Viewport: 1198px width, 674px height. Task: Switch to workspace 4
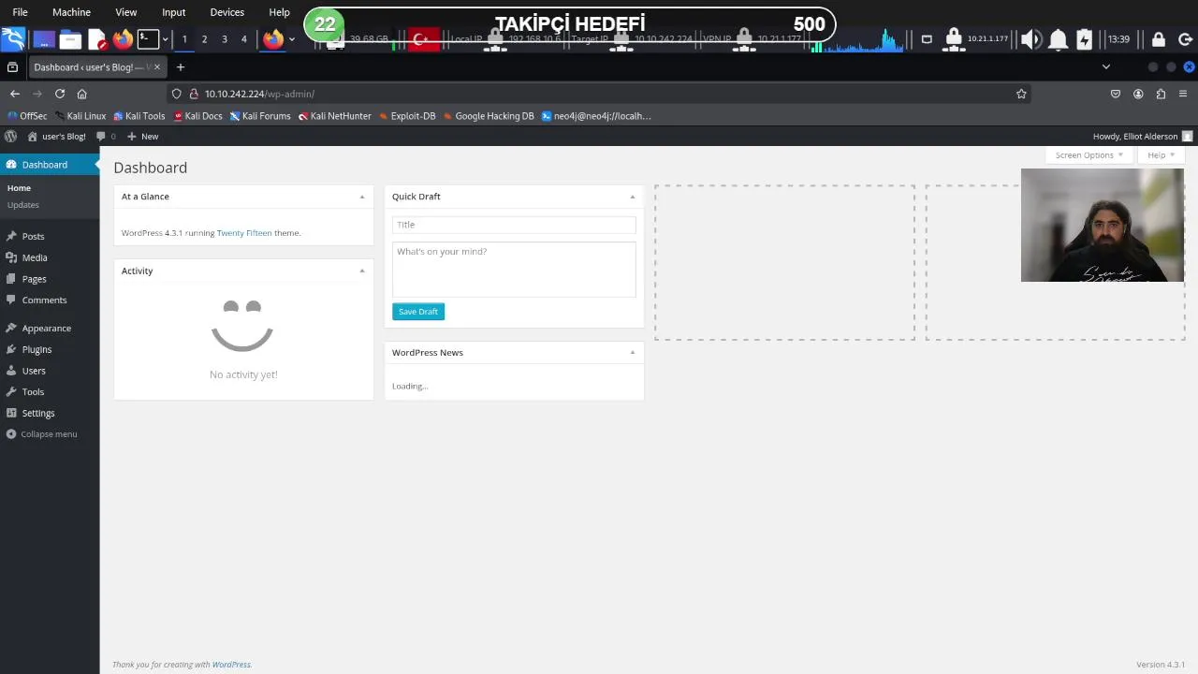243,39
